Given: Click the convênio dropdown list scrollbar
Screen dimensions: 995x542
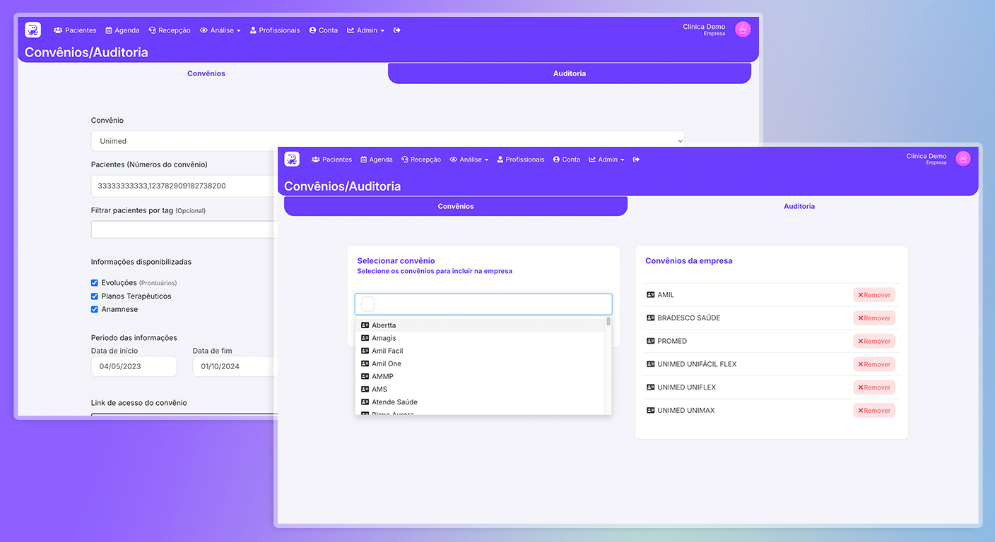Looking at the screenshot, I should click(x=608, y=322).
